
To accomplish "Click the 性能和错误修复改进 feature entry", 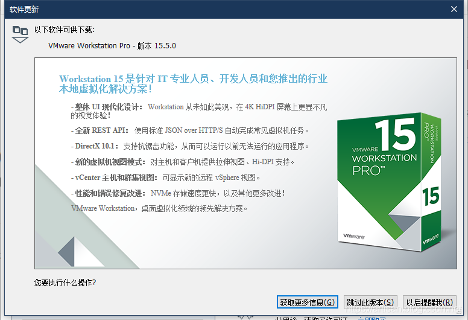I will 178,193.
